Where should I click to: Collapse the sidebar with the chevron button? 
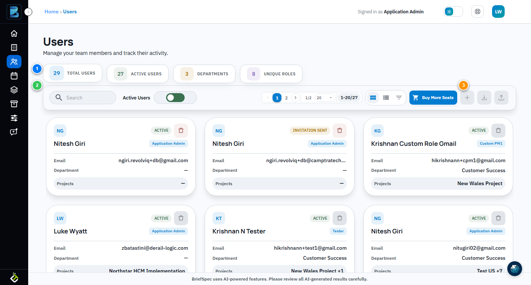[x=29, y=12]
